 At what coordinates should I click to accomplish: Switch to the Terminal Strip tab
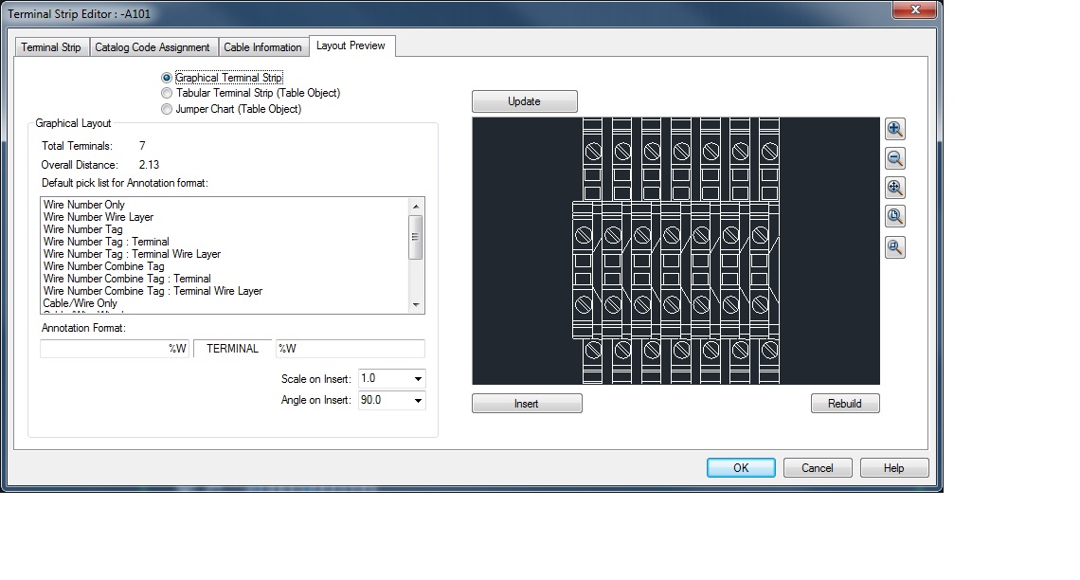[x=51, y=47]
